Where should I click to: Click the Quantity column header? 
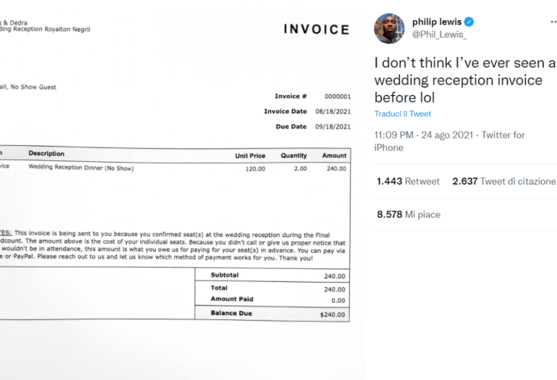coord(294,156)
